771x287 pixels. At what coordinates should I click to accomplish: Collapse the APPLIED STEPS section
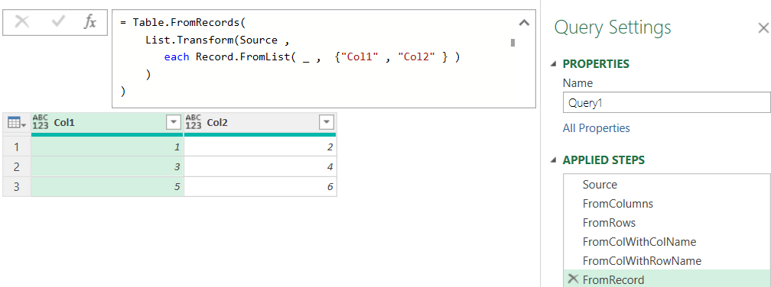[554, 160]
